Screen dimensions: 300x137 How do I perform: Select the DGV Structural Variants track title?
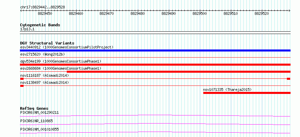pos(47,43)
